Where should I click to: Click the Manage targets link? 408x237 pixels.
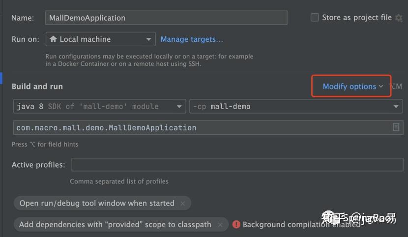point(192,39)
